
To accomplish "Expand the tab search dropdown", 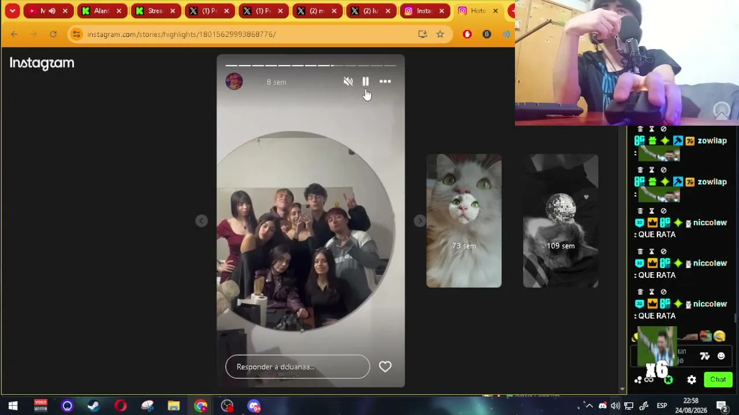I will point(12,10).
